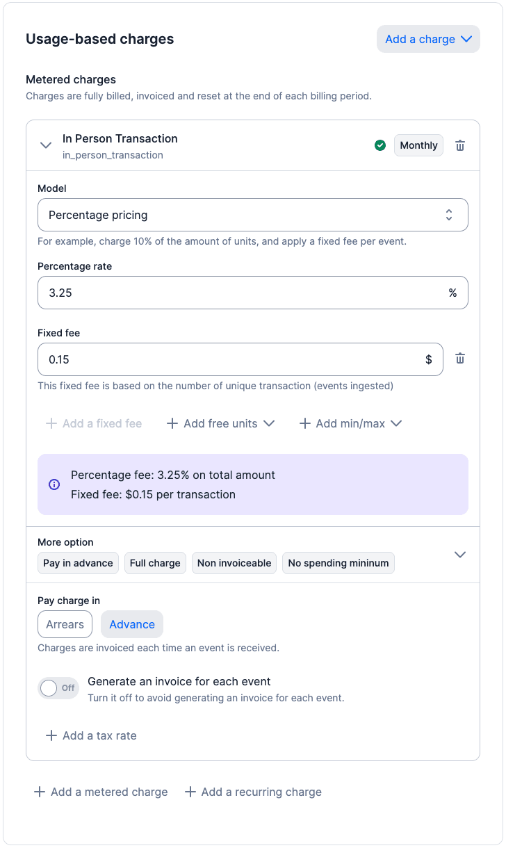
Task: Open the Add a charge dropdown
Action: click(428, 40)
